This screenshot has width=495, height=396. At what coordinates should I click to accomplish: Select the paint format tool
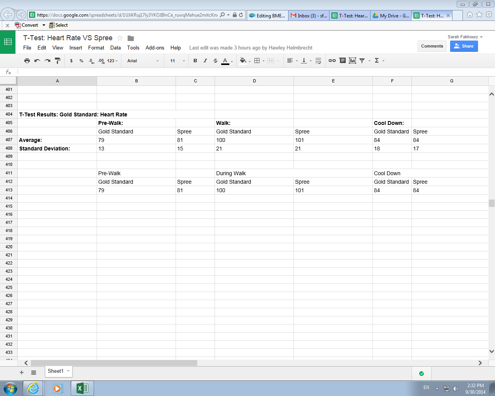(x=58, y=61)
